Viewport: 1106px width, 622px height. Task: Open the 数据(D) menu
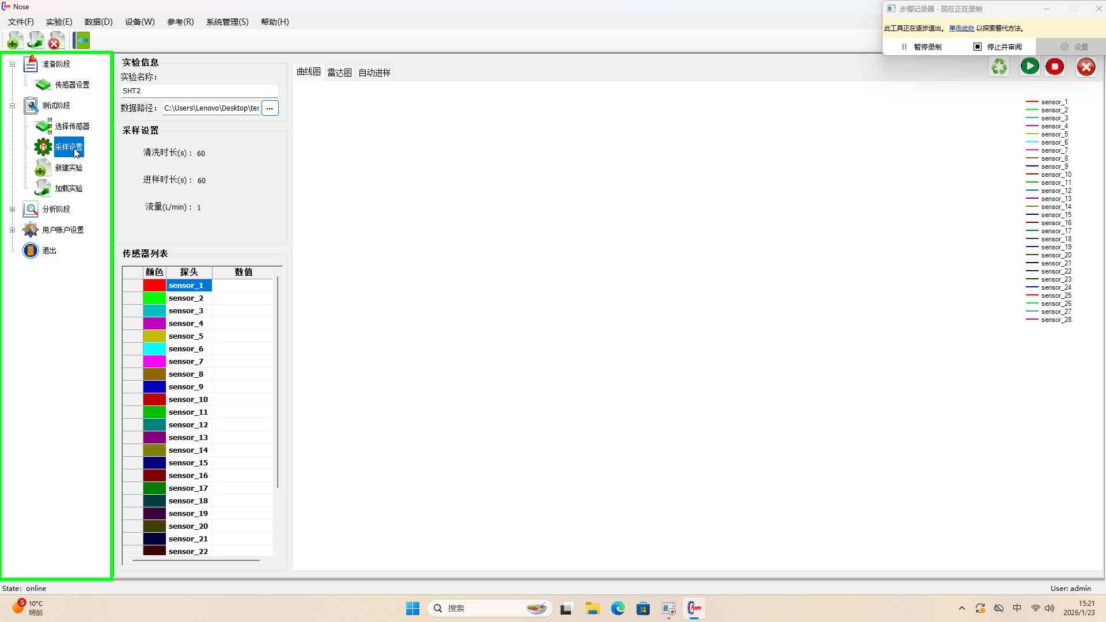coord(98,22)
